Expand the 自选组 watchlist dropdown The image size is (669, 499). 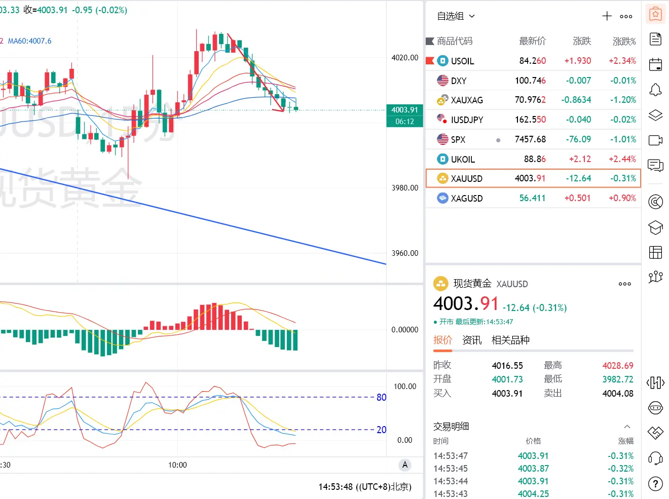tap(456, 16)
